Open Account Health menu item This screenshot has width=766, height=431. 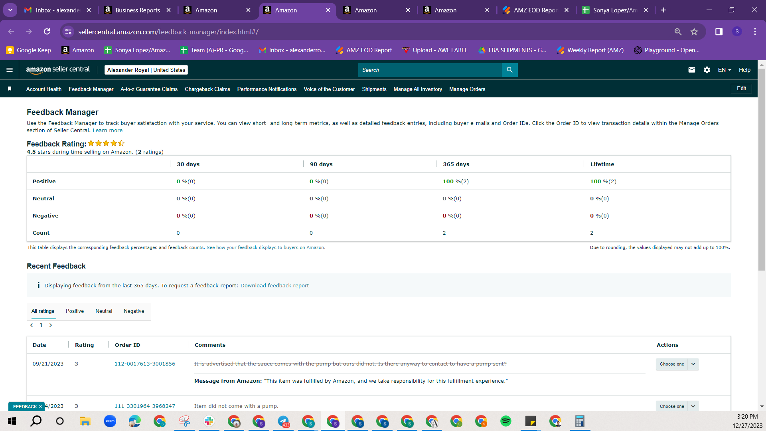[44, 89]
